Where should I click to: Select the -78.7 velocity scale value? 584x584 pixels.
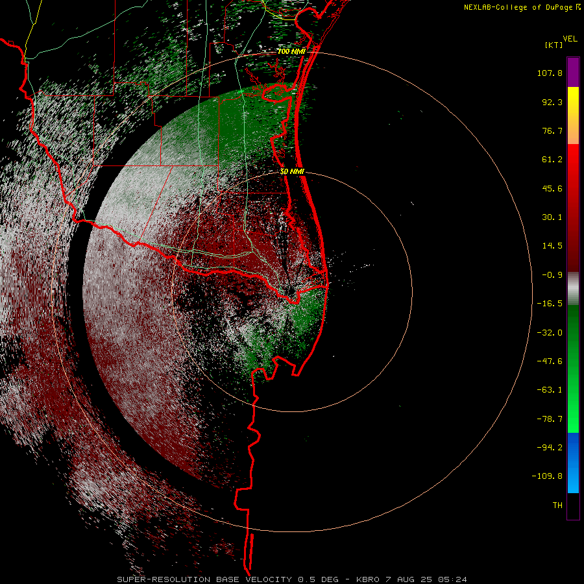[x=550, y=419]
